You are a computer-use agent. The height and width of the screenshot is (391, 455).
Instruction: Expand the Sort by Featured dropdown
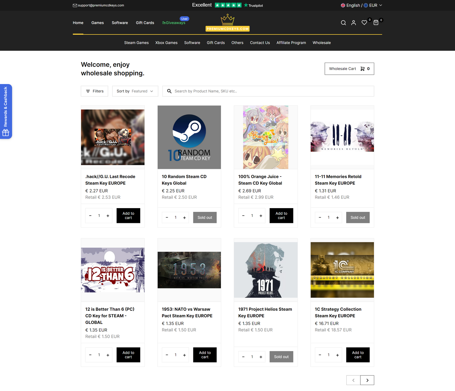(135, 91)
